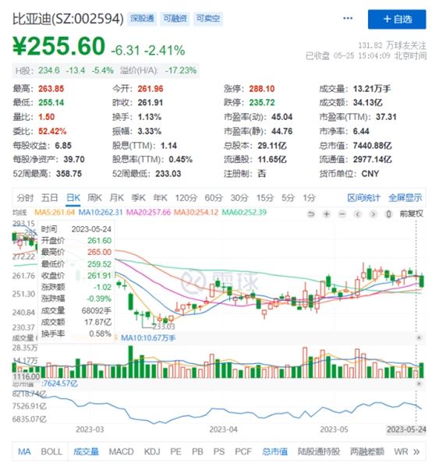This screenshot has height=463, width=432.
Task: Switch to the 15分 chart period
Action: pyautogui.click(x=265, y=197)
